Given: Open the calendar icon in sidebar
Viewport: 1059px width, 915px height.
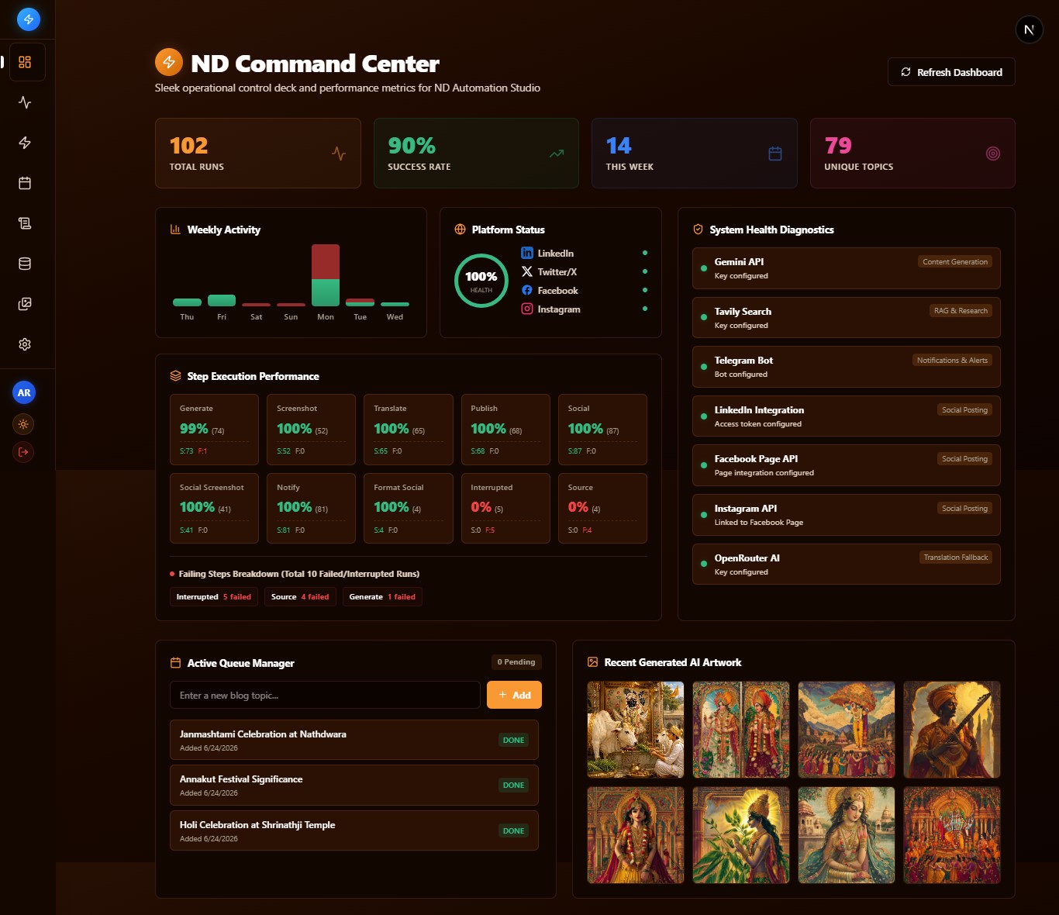Looking at the screenshot, I should tap(25, 183).
